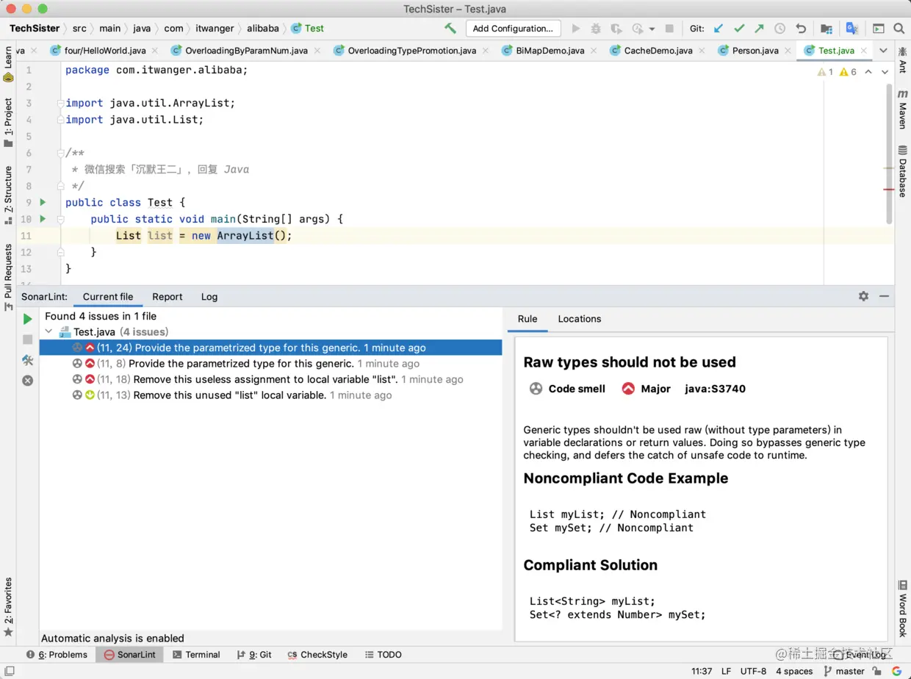
Task: Open the 2: Favorites side panel
Action: (8, 607)
